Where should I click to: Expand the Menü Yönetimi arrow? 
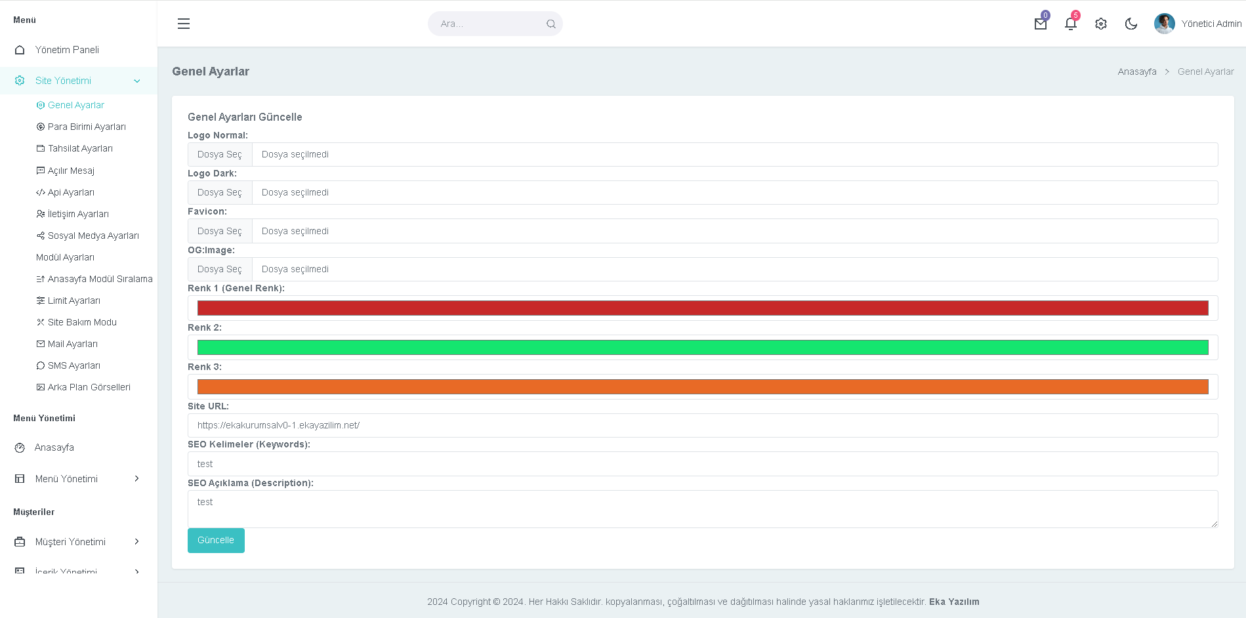click(x=136, y=478)
